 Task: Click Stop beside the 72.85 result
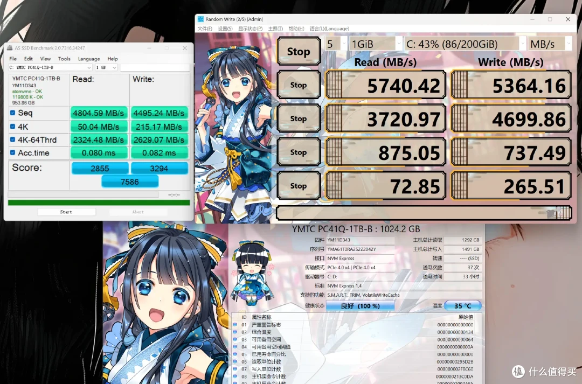(x=299, y=185)
